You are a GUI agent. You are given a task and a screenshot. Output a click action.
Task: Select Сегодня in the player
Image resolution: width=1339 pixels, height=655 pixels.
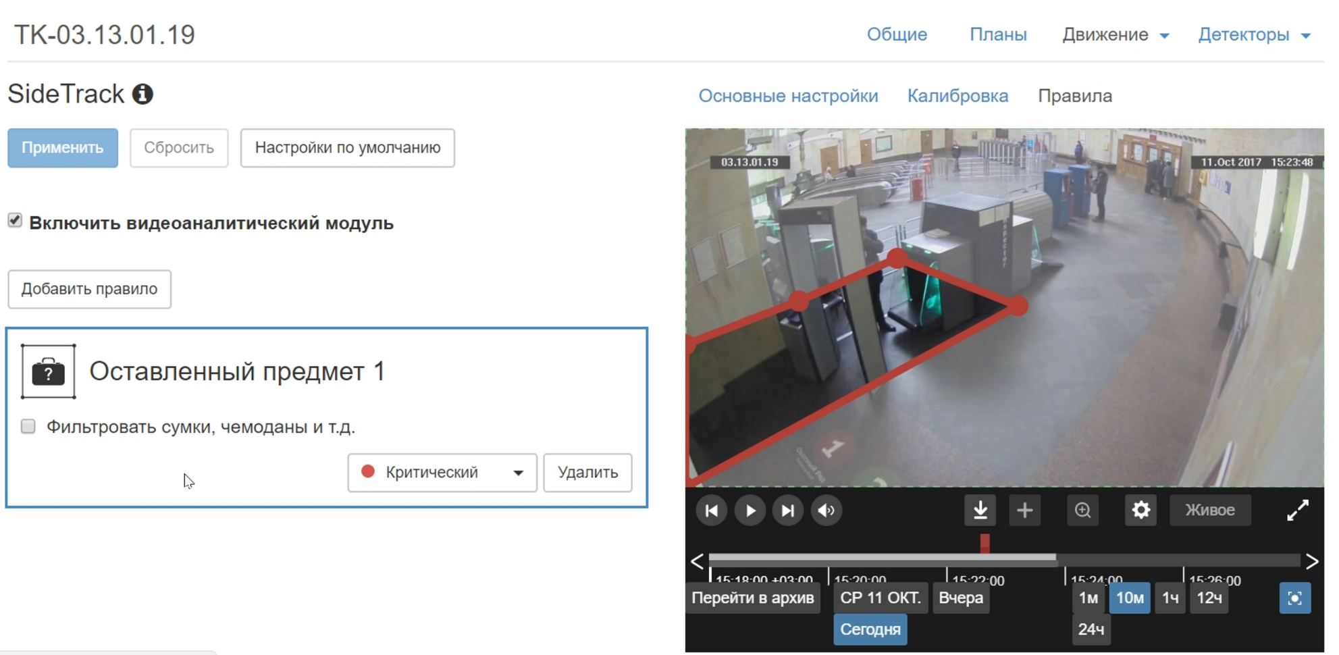point(870,629)
